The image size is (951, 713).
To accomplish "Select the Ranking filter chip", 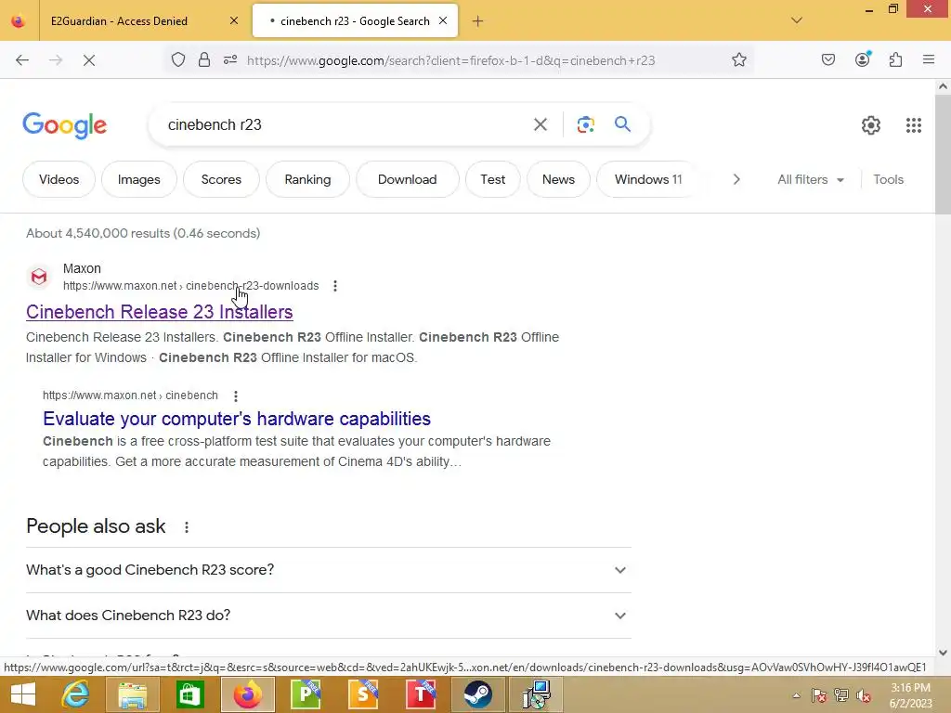I will point(307,179).
